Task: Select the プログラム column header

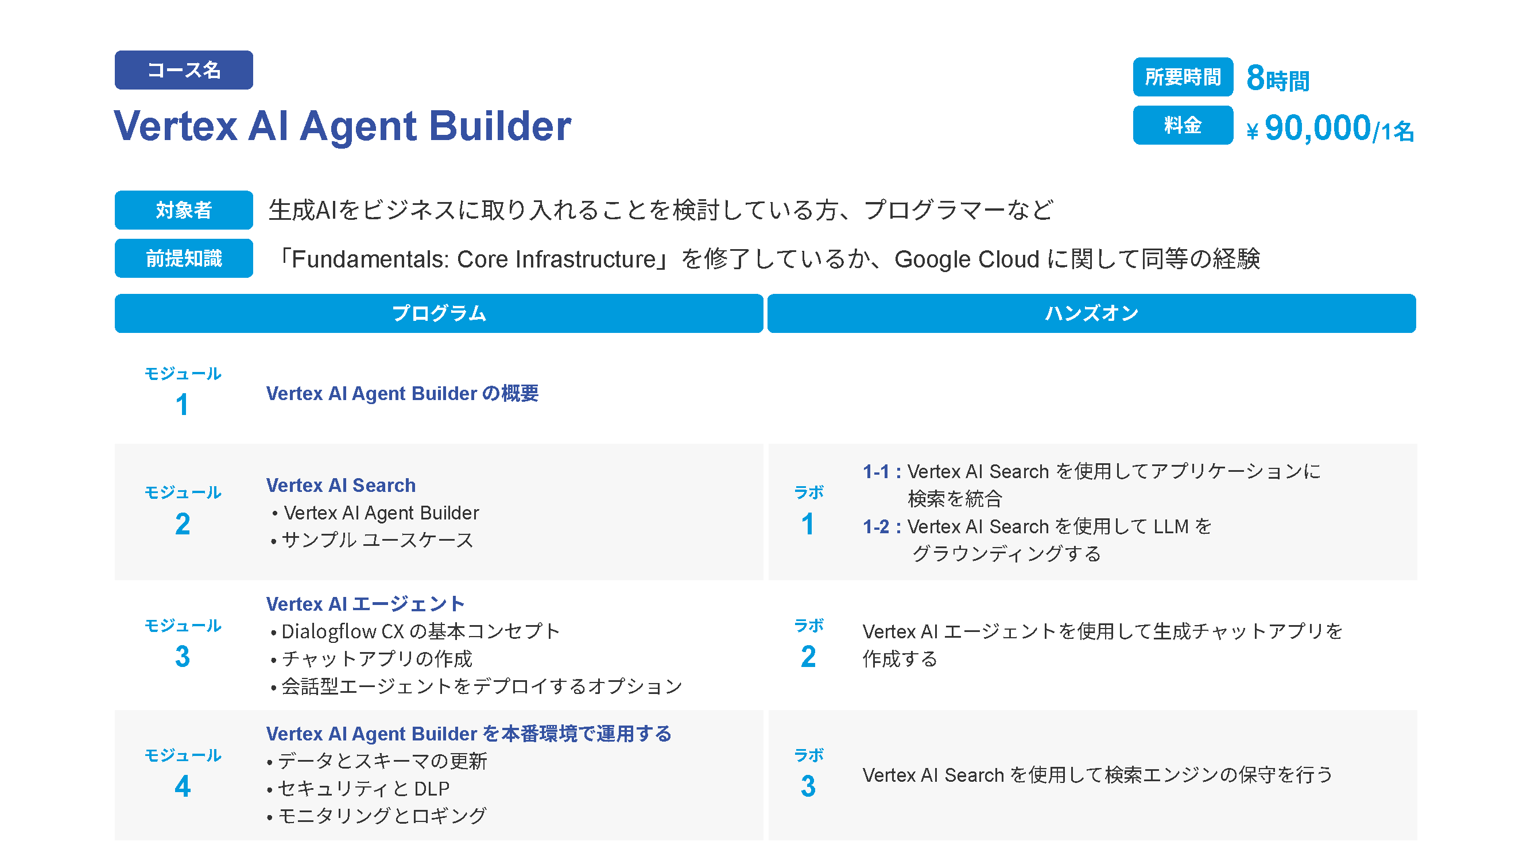Action: 439,313
